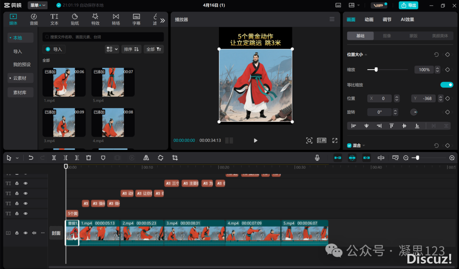Open 素材库 in the sidebar
The width and height of the screenshot is (459, 269).
click(20, 92)
